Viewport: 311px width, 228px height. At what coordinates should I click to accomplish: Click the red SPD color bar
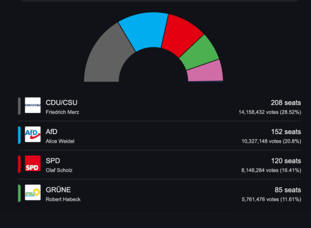point(20,164)
